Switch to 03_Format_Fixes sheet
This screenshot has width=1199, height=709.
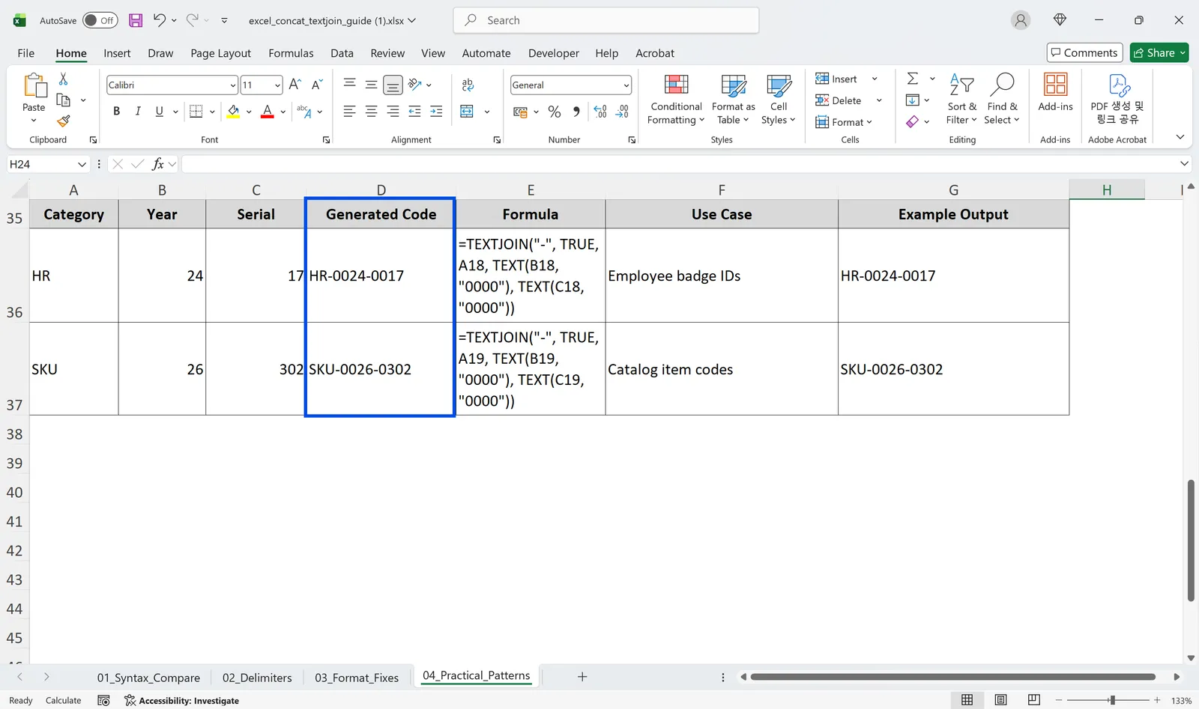357,678
